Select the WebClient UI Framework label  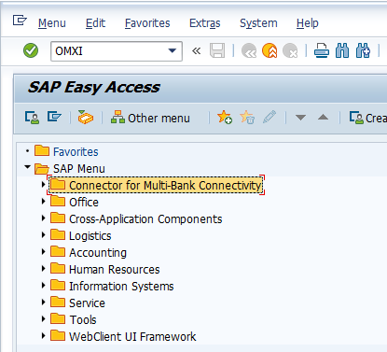pos(132,337)
